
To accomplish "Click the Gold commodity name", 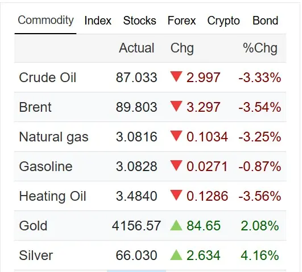I will pyautogui.click(x=33, y=226).
